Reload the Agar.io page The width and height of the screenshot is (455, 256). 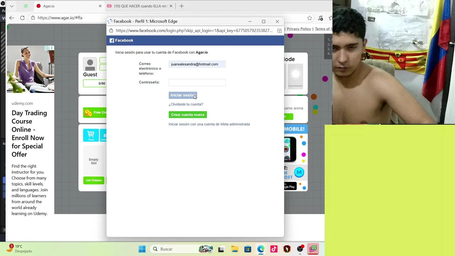pos(22,18)
